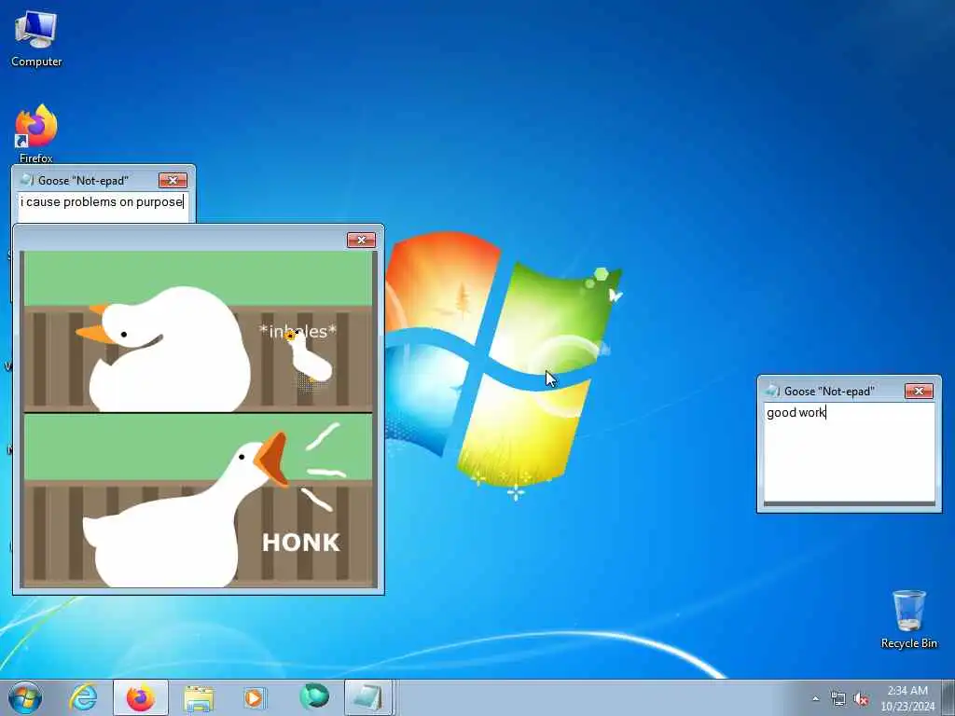Click in the "good work" text area
The width and height of the screenshot is (955, 716).
(849, 452)
